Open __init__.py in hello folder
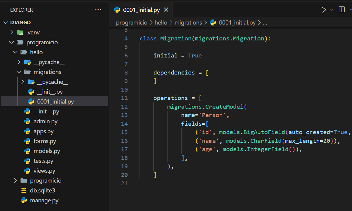The height and width of the screenshot is (211, 352). click(x=46, y=111)
